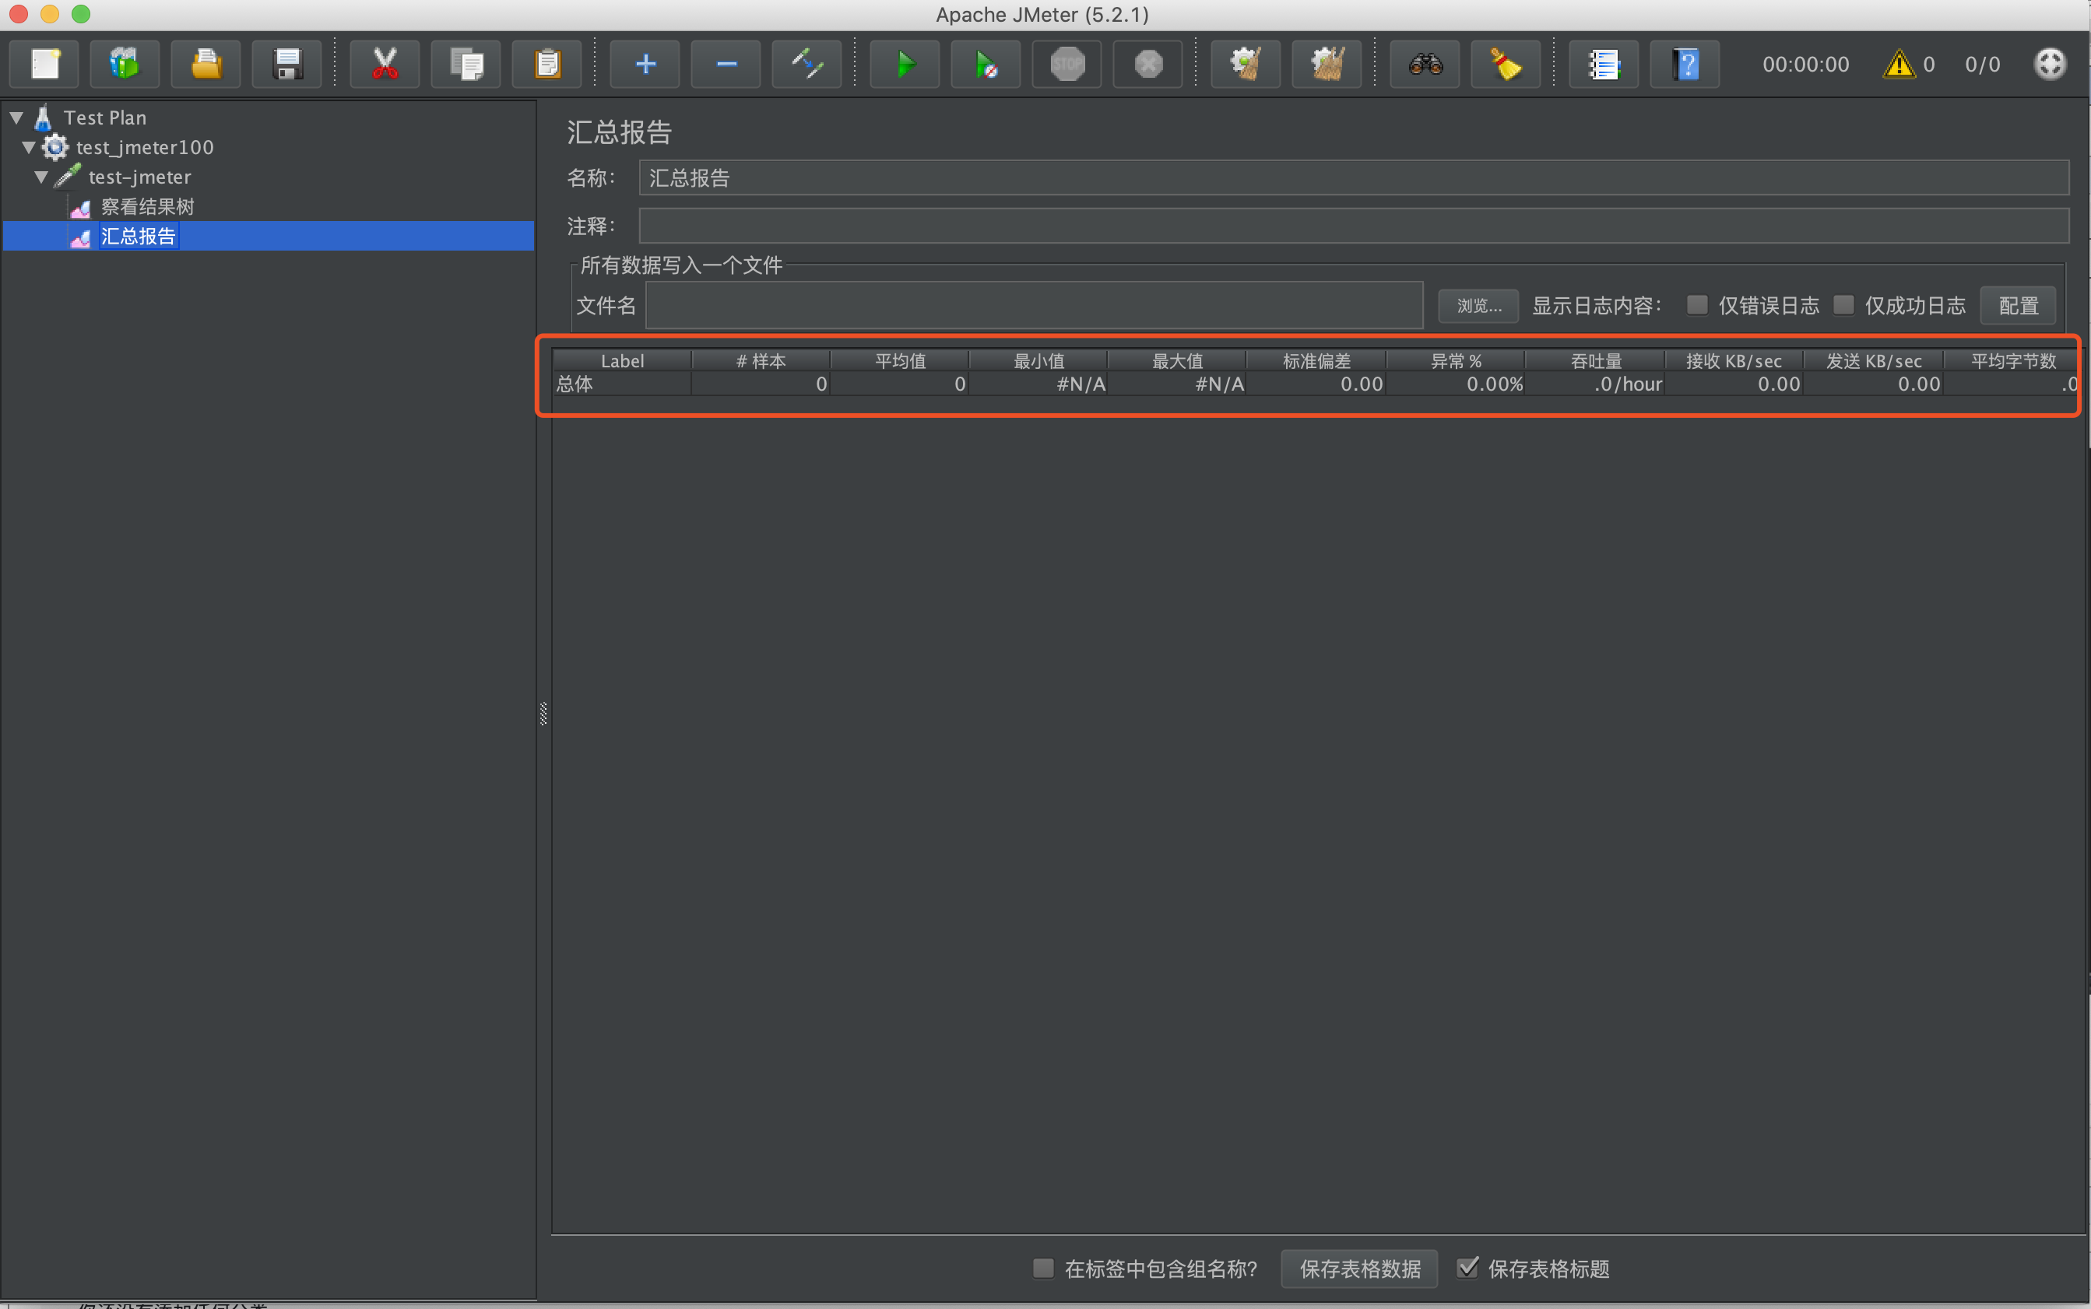
Task: Enable the 仅错误日志 checkbox
Action: 1696,305
